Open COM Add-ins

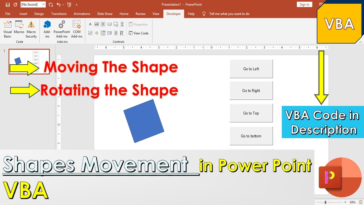point(76,29)
